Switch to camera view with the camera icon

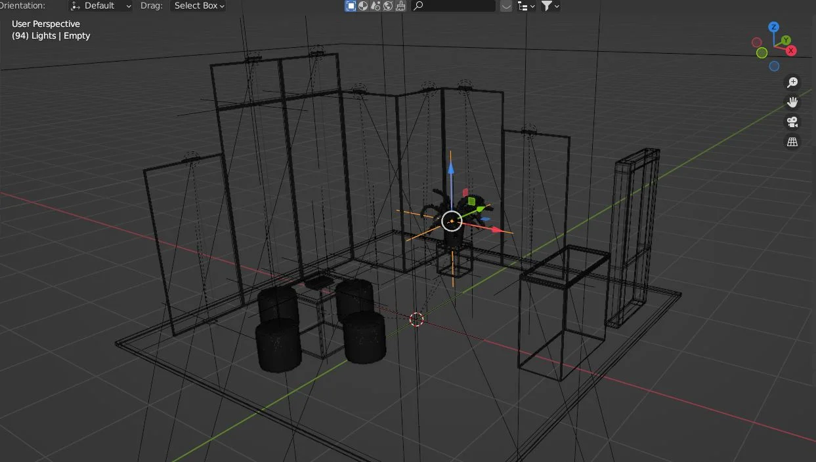[x=792, y=122]
